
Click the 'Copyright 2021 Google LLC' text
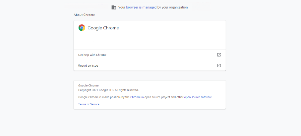click(x=96, y=90)
